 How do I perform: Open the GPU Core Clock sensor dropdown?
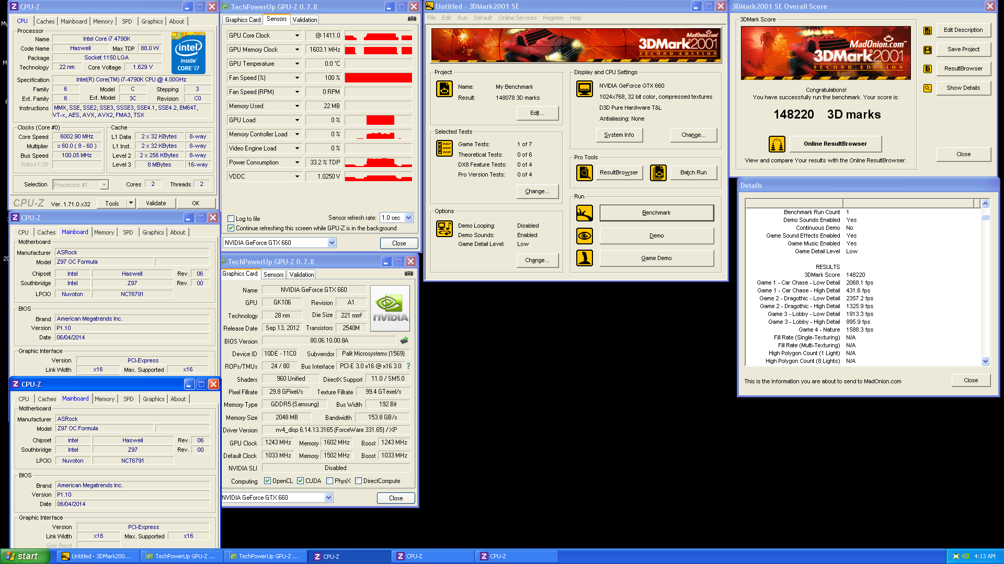coord(297,36)
